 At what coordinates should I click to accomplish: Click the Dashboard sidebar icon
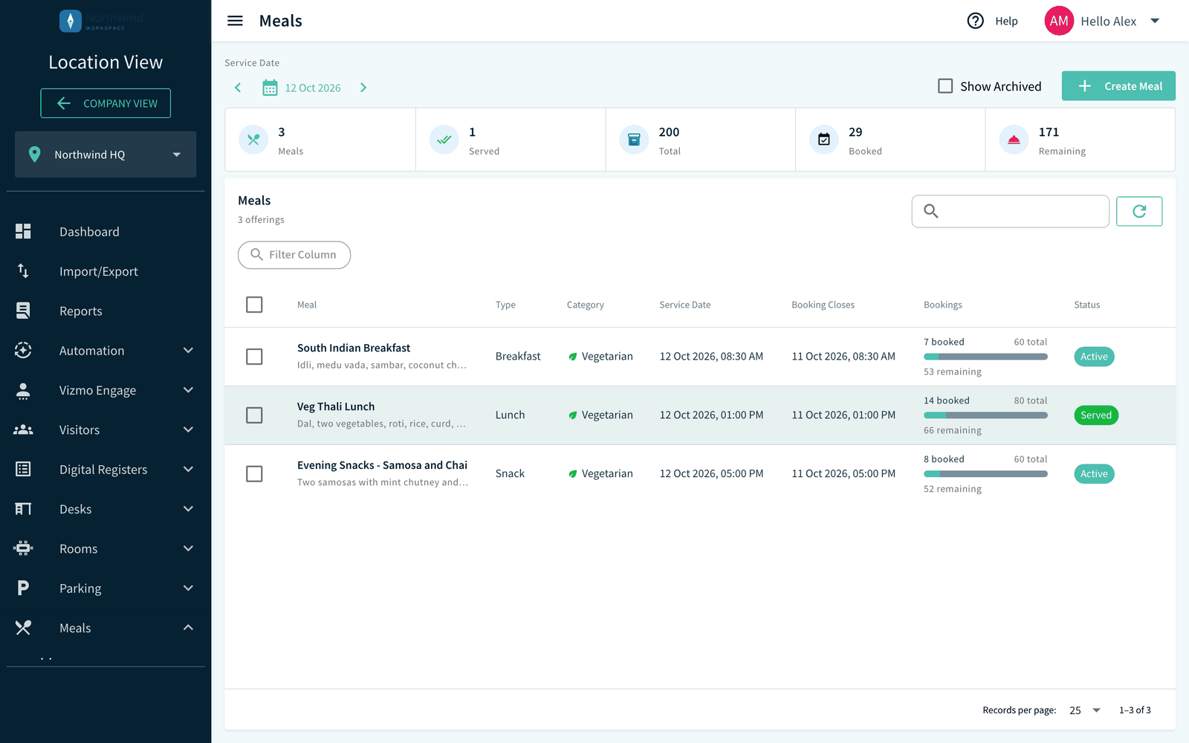pyautogui.click(x=23, y=231)
